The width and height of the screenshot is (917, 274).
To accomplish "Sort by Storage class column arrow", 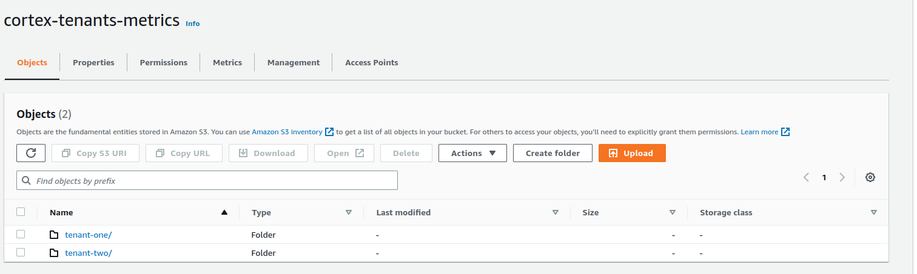I will pyautogui.click(x=874, y=212).
